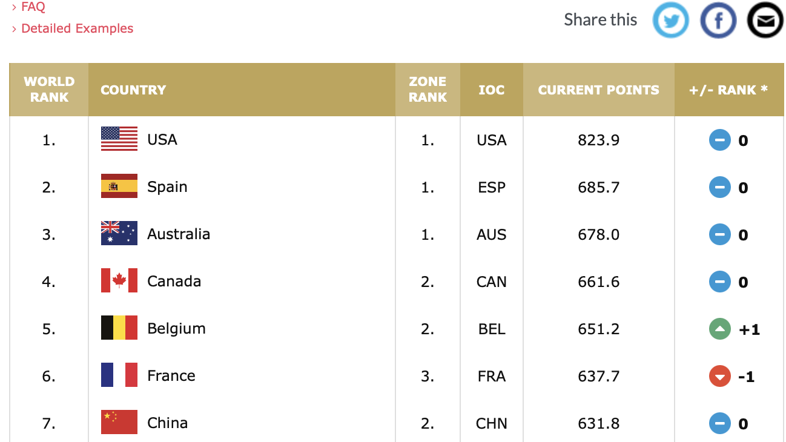Sort by World Rank column header
The height and width of the screenshot is (442, 786).
(49, 90)
